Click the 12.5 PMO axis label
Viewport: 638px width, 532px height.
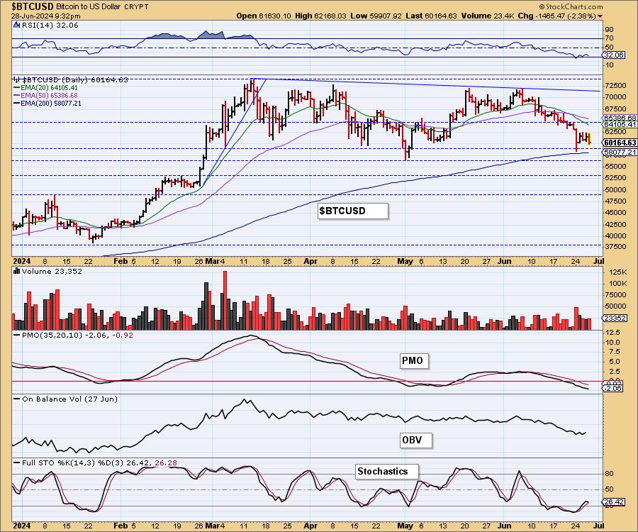(x=612, y=333)
